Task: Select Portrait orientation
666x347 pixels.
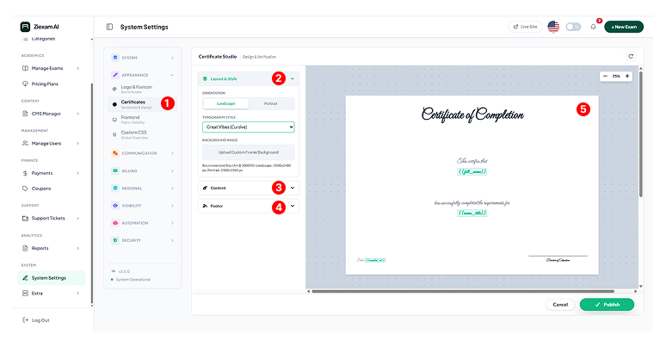Action: coord(269,103)
